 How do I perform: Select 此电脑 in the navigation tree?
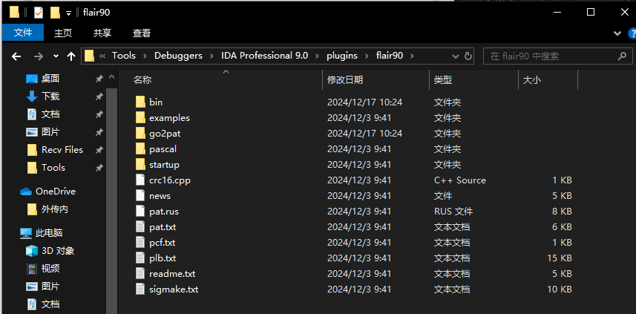click(50, 233)
